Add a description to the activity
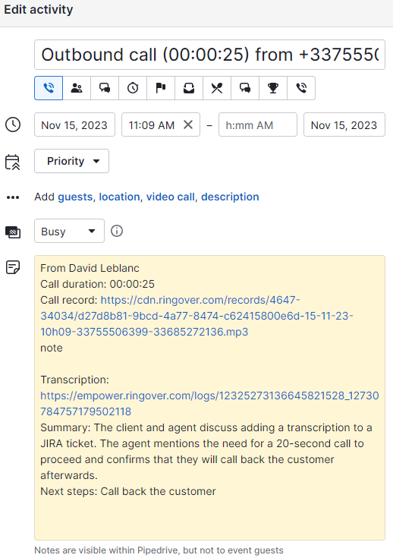This screenshot has height=558, width=393. 230,197
